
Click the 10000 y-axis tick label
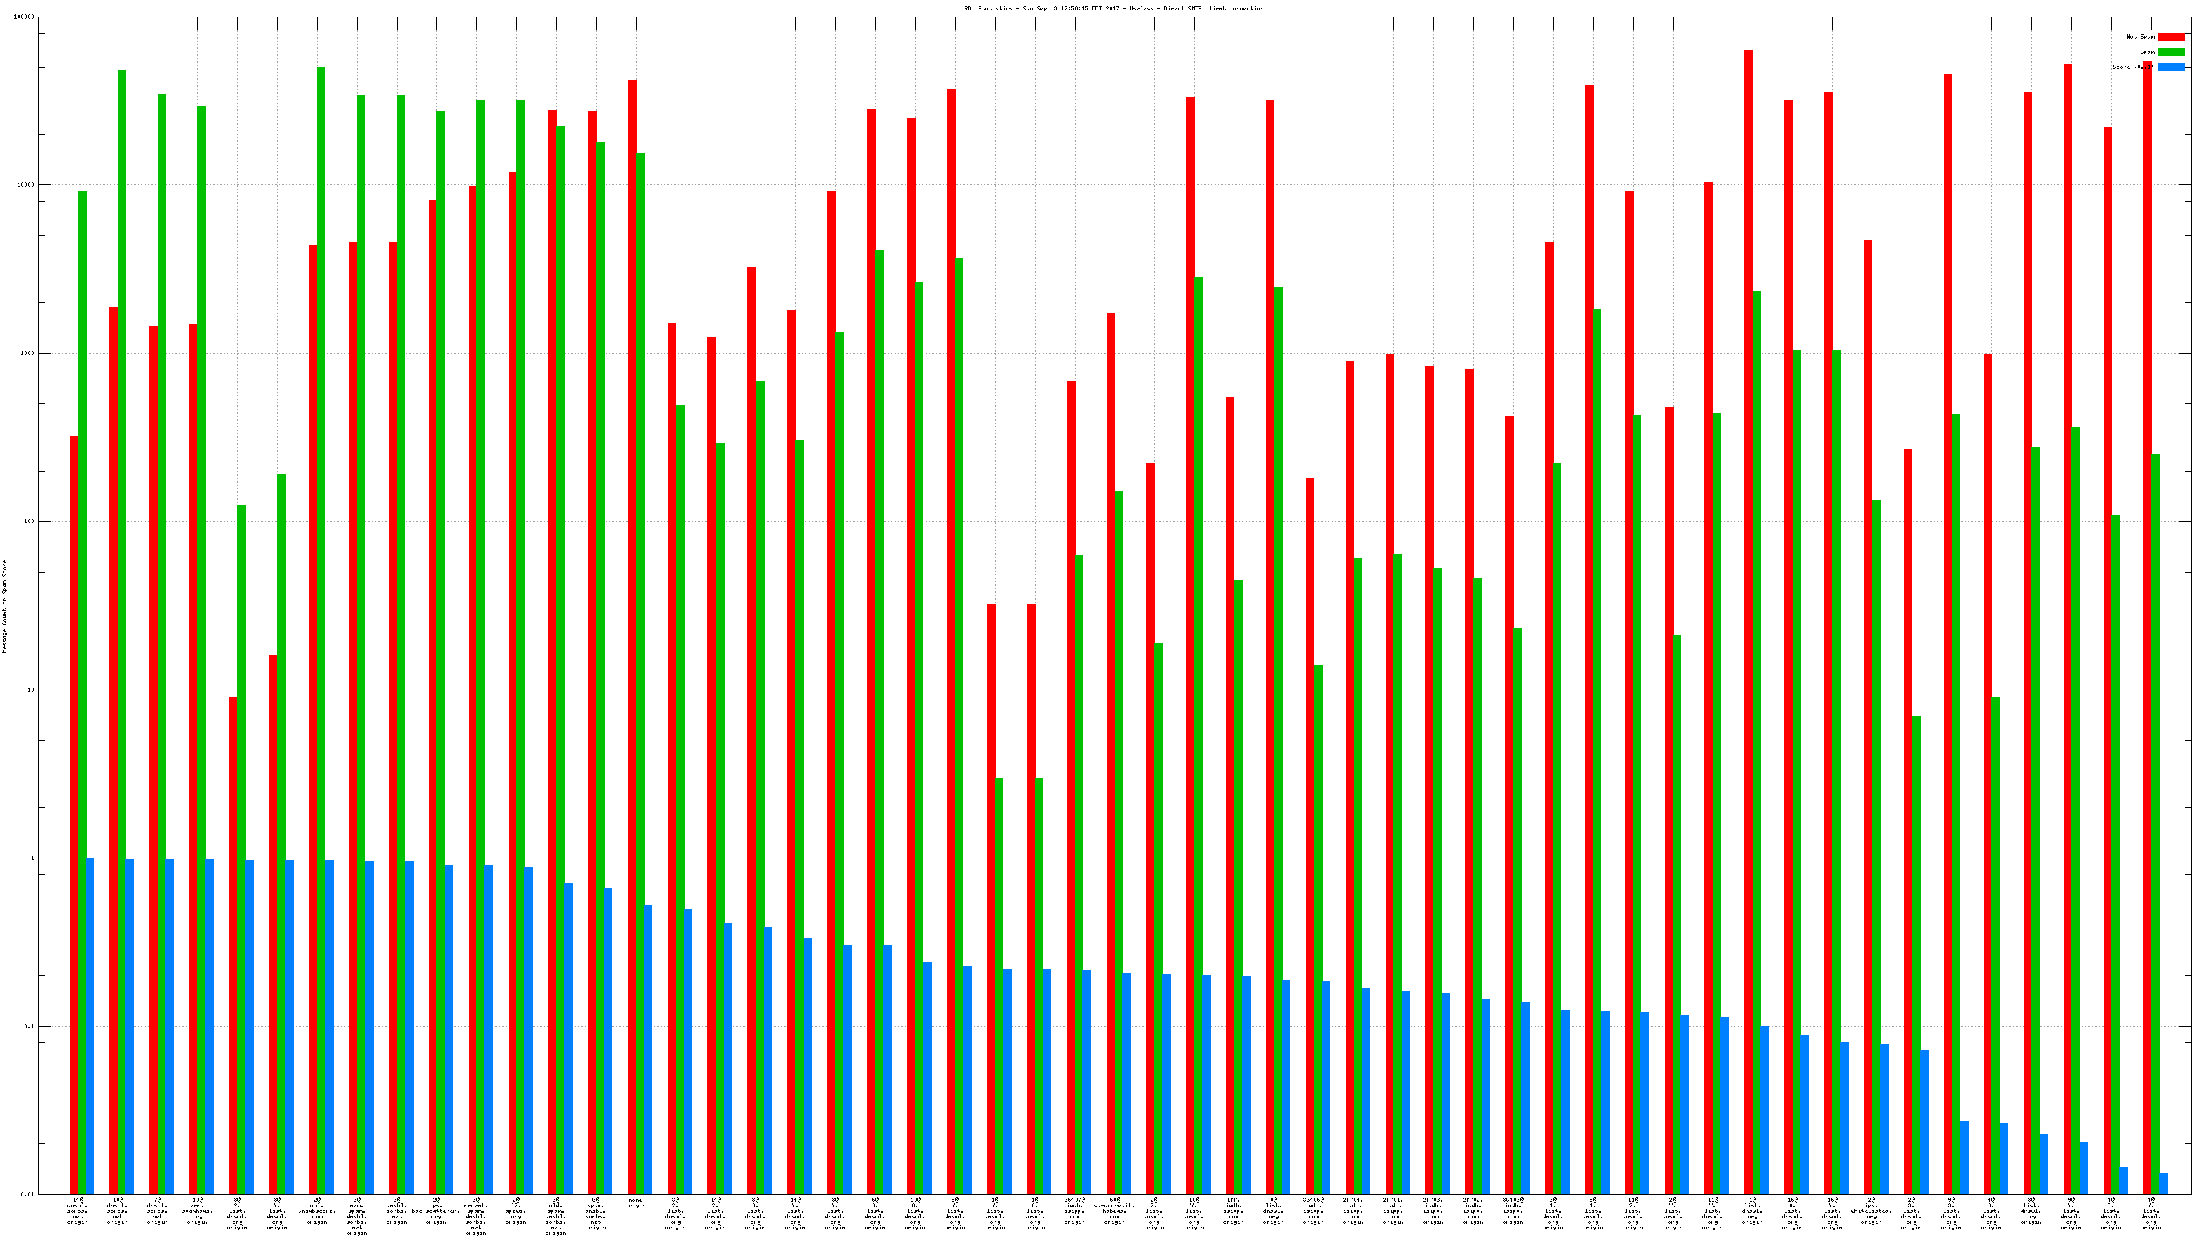coord(27,186)
